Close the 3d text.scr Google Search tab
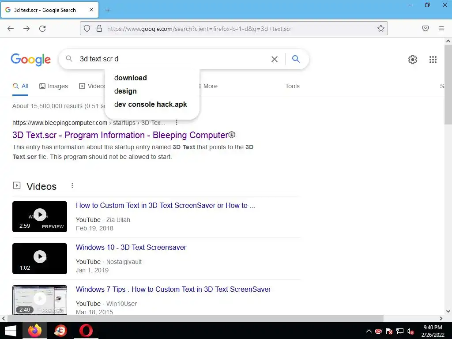This screenshot has height=339, width=452. [x=91, y=10]
